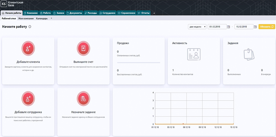The width and height of the screenshot is (276, 137).
Task: Switch to the Документы tab
Action: [74, 13]
